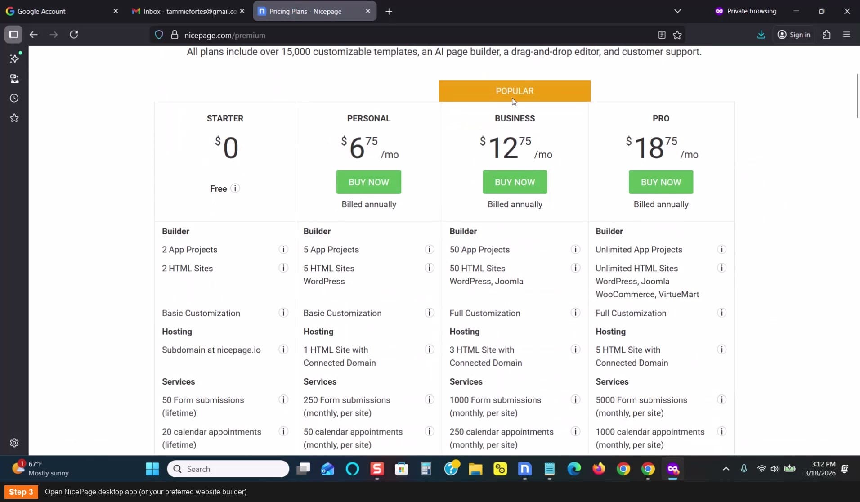Click the $12.75/mo Business price
The width and height of the screenshot is (860, 502).
point(515,148)
